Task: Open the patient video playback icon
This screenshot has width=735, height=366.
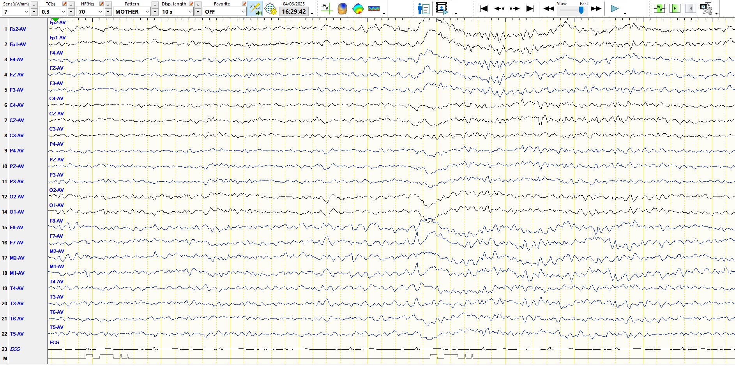Action: pos(442,8)
